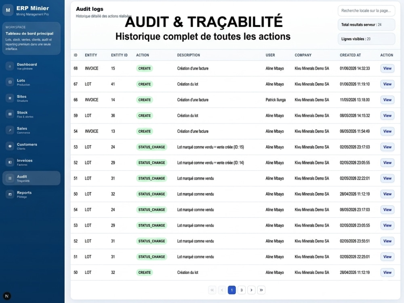Viewport: 404px width, 303px height.
Task: View the CREATE row for lot 32
Action: 387,272
